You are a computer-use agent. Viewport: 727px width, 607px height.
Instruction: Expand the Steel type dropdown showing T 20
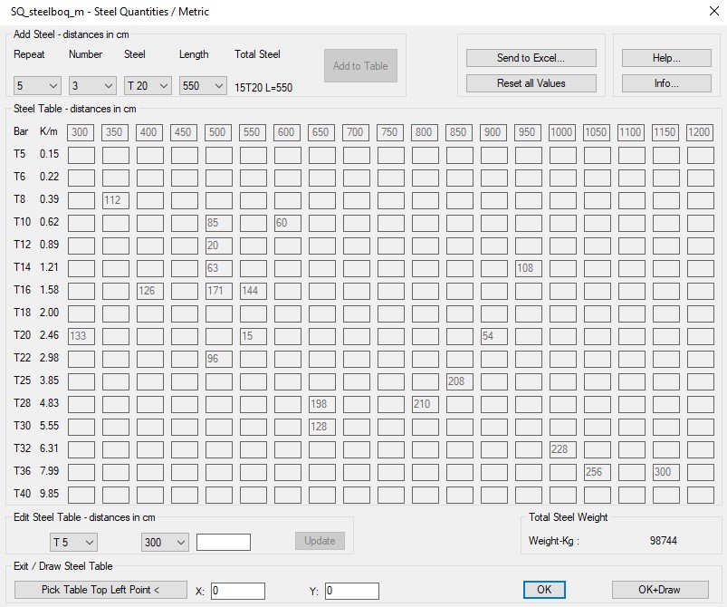(148, 86)
